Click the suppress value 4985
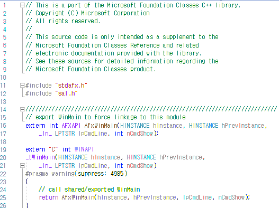The height and width of the screenshot is (208, 279). click(x=117, y=174)
